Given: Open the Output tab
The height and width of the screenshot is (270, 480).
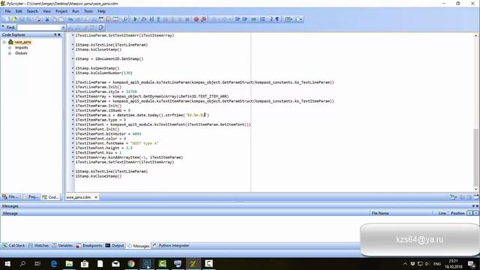Looking at the screenshot, I should click(x=115, y=245).
